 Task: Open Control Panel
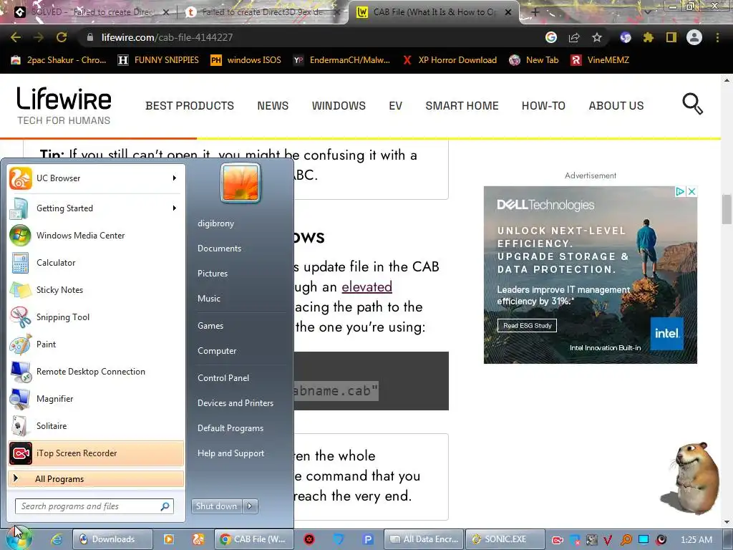[x=223, y=378]
